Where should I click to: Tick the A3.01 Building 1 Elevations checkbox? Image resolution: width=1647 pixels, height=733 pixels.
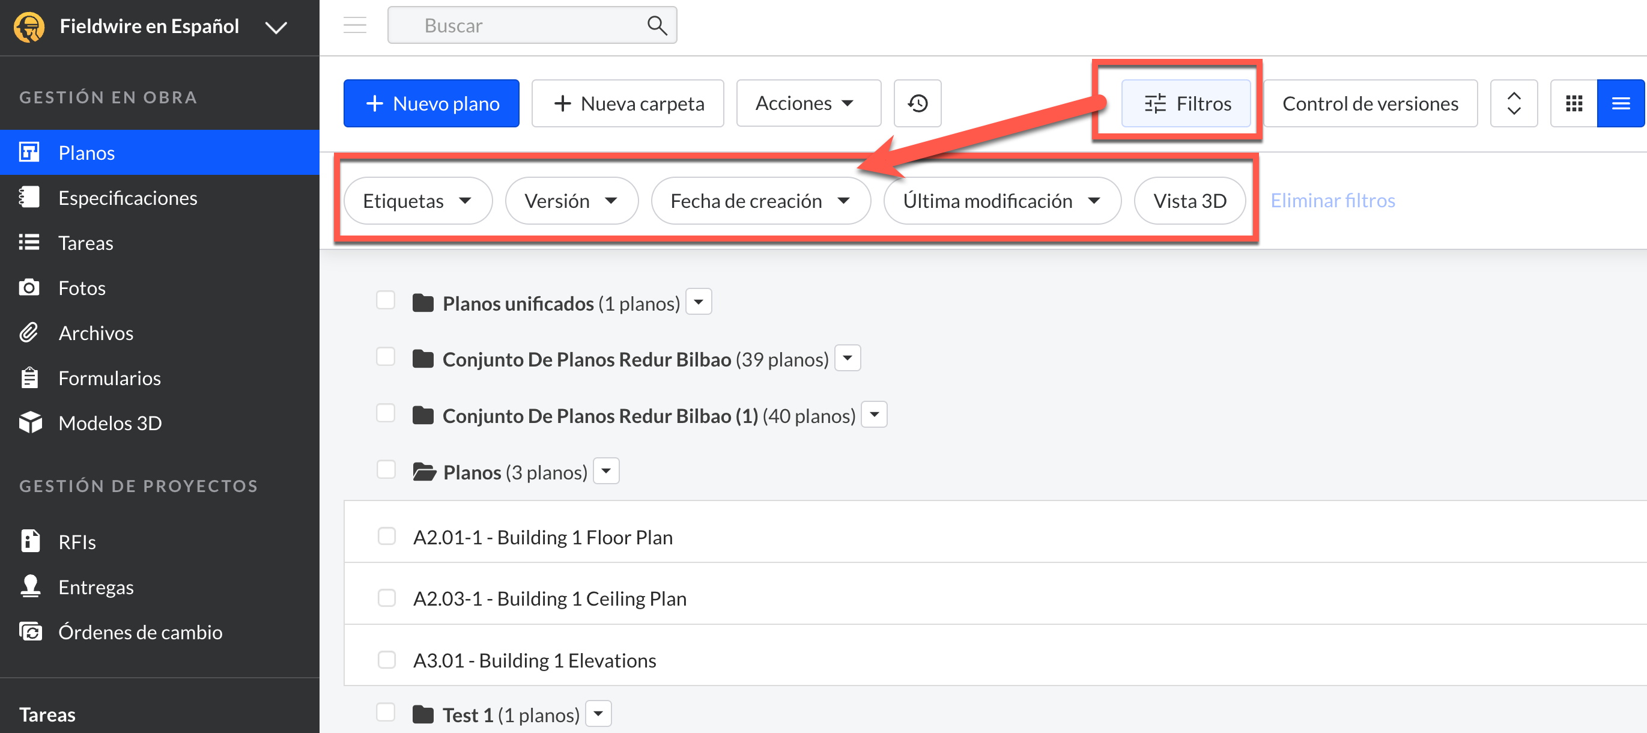tap(387, 660)
